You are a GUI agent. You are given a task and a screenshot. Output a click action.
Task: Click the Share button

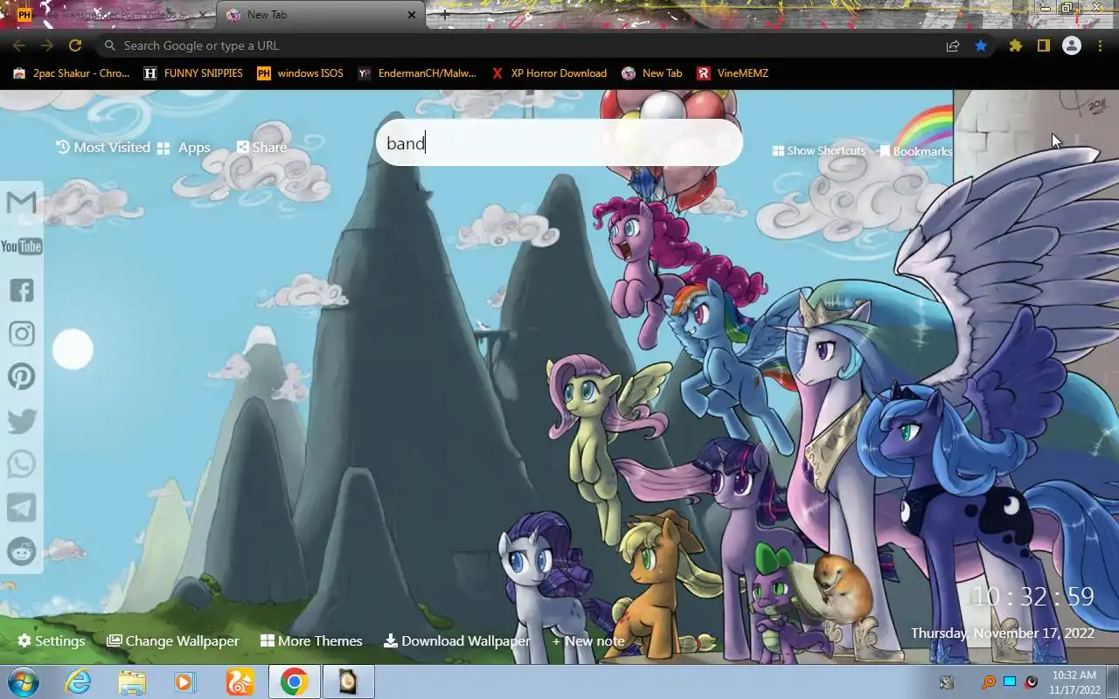coord(261,148)
